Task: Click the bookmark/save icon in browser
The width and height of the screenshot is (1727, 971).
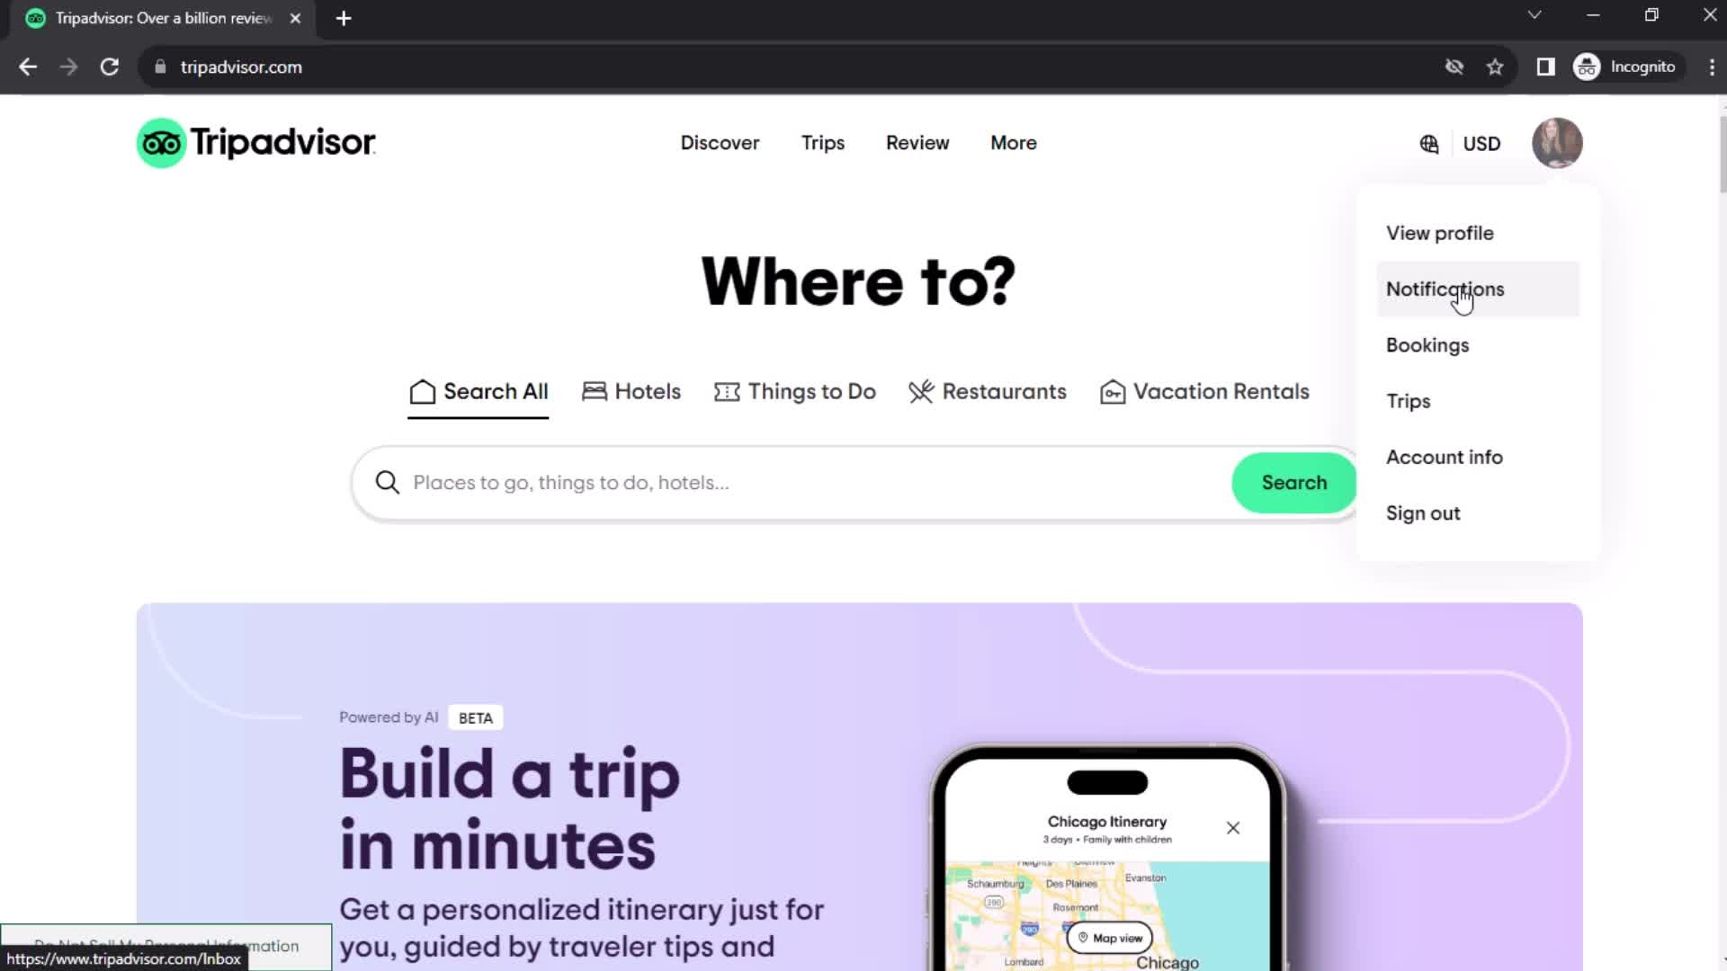Action: click(x=1496, y=67)
